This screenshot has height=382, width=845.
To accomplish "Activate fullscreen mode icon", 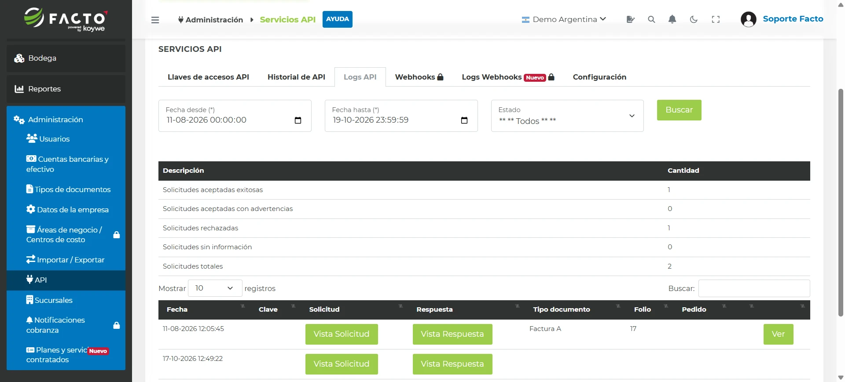I will (716, 19).
